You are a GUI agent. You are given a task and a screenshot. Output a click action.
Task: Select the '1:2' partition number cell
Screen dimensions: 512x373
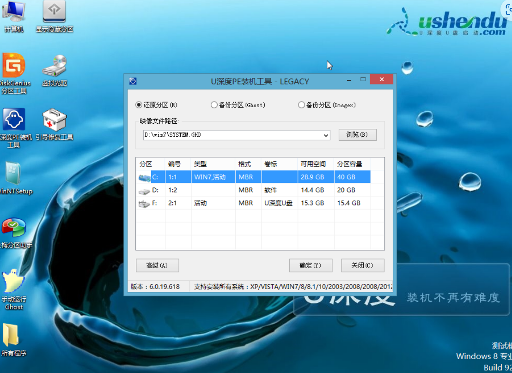178,190
